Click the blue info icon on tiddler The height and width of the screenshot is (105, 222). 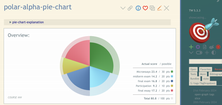pyautogui.click(x=138, y=8)
